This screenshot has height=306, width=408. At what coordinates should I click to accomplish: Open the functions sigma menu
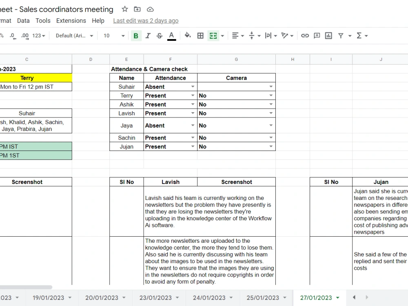[362, 35]
